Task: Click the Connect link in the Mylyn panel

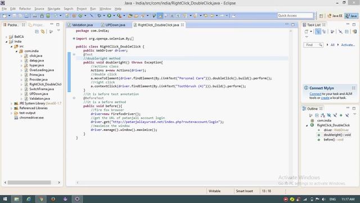Action: tap(315, 94)
